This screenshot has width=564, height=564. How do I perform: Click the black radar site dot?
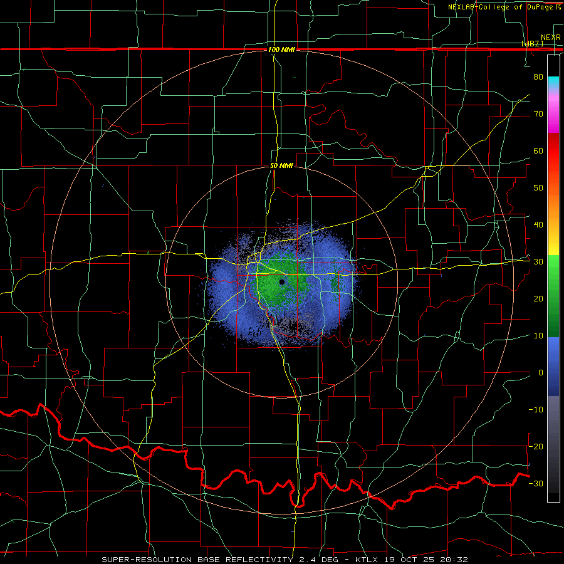pos(282,282)
